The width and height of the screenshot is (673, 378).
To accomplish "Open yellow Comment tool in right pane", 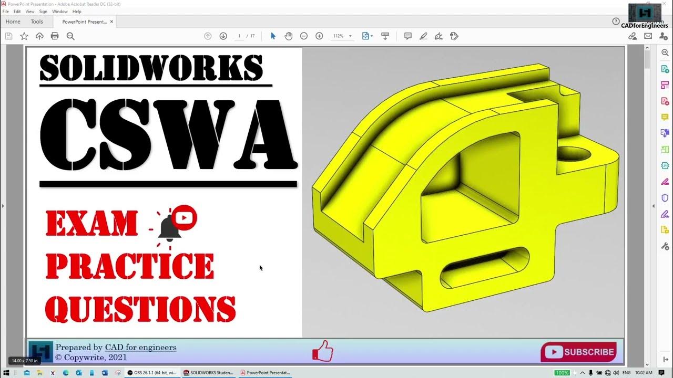I will pyautogui.click(x=665, y=117).
